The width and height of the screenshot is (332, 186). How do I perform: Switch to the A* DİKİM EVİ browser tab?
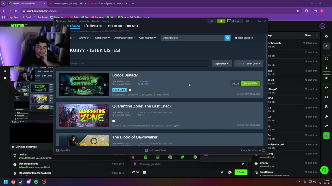coord(109,4)
